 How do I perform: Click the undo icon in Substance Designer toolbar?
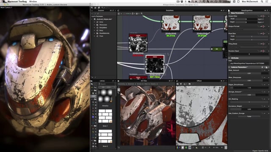(102, 8)
